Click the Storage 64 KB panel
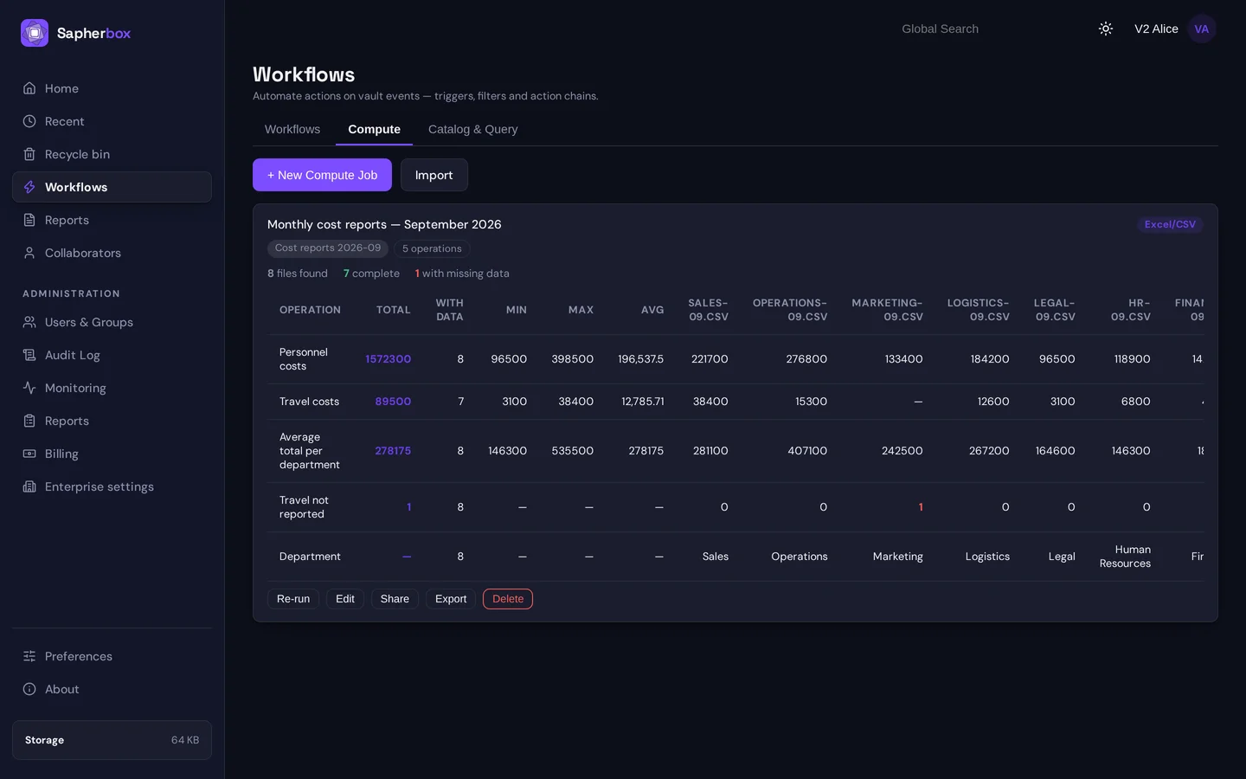Screen dimensions: 1246x779 (112, 740)
